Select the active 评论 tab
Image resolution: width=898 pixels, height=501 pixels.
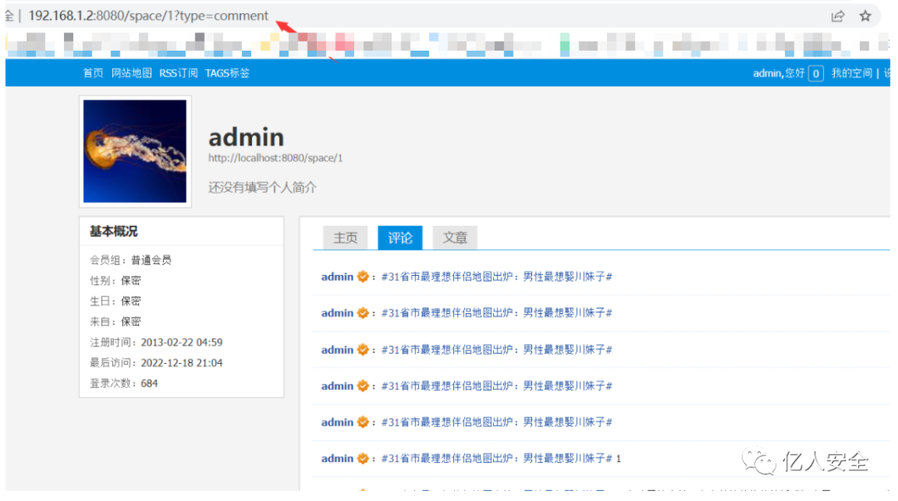400,238
